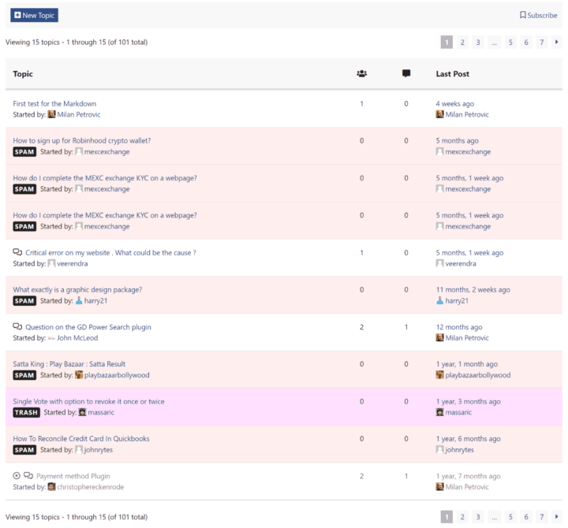Click next-page arrow in top pagination
568x528 pixels.
pyautogui.click(x=556, y=43)
